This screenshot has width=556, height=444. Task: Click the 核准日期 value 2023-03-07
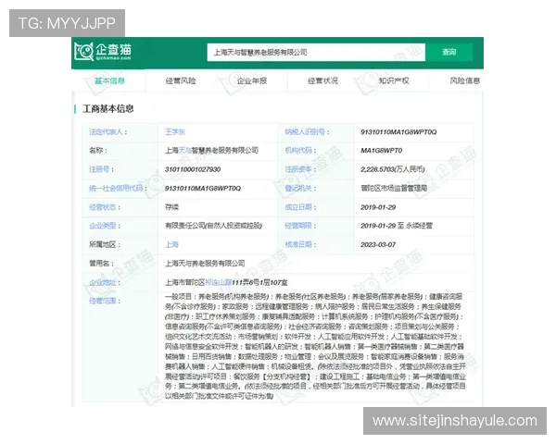coord(378,244)
